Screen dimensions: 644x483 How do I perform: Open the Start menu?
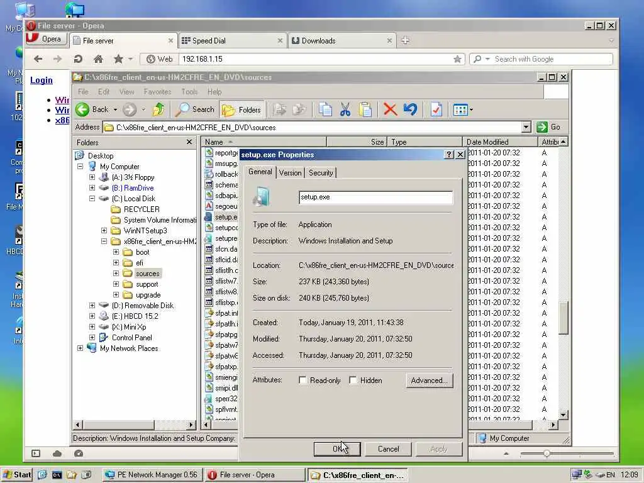16,474
